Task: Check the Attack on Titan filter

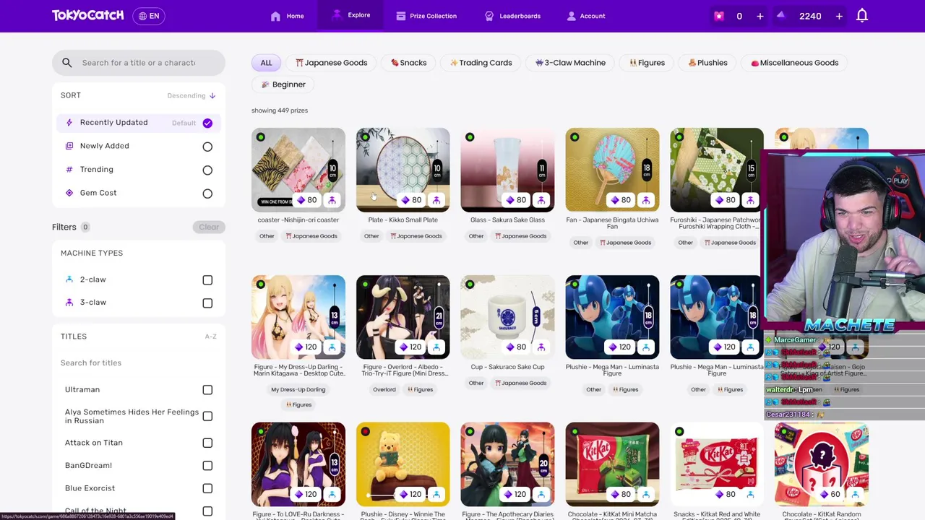Action: (207, 443)
